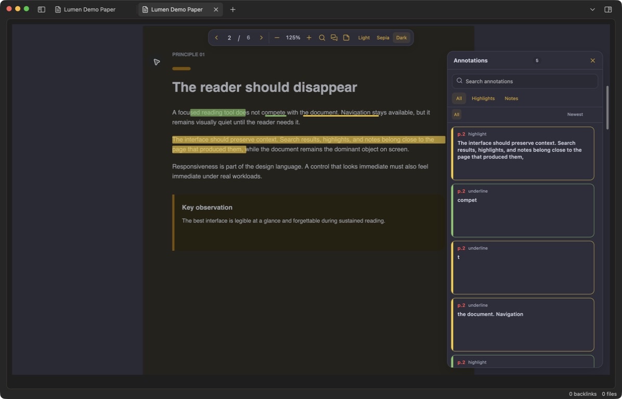This screenshot has width=622, height=399.
Task: Go to the previous page with the left chevron
Action: point(216,37)
